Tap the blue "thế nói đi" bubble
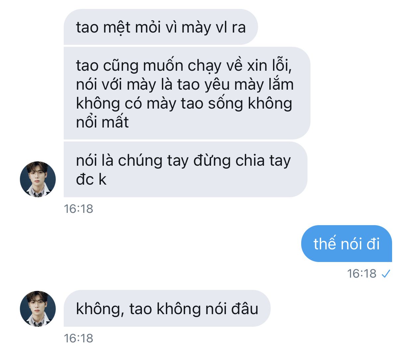The width and height of the screenshot is (412, 349). [x=347, y=244]
